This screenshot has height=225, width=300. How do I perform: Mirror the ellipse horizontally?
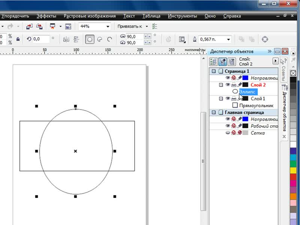[x=66, y=40]
